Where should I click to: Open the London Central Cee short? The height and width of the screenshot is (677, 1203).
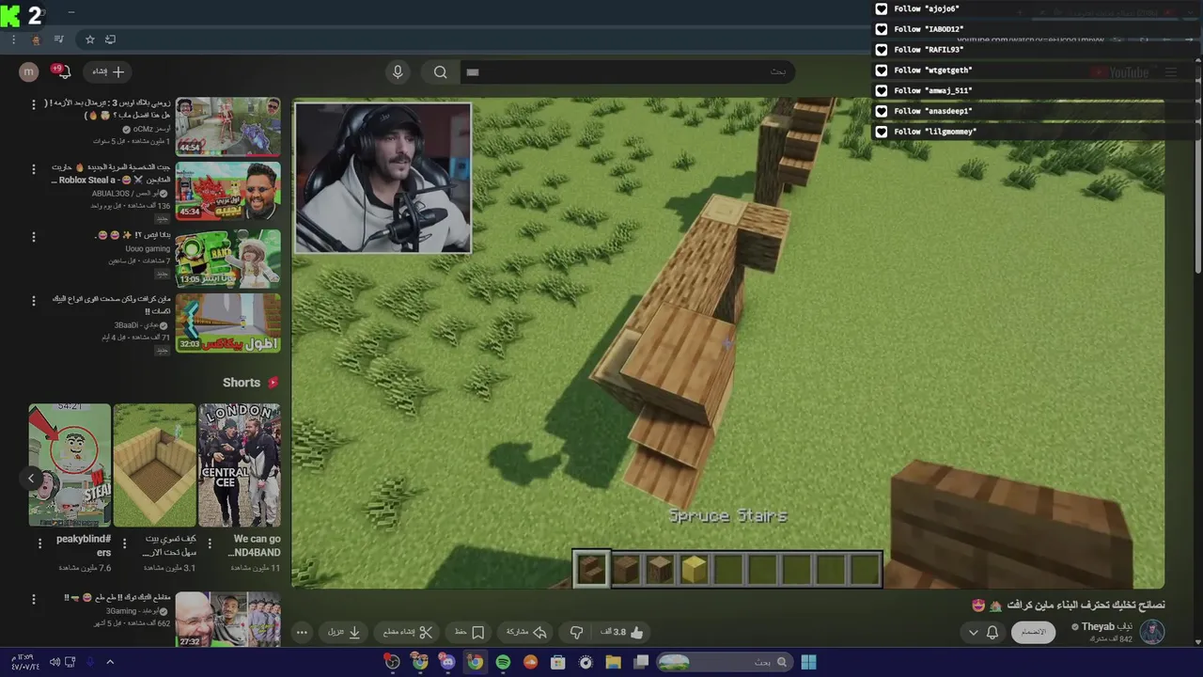tap(239, 464)
